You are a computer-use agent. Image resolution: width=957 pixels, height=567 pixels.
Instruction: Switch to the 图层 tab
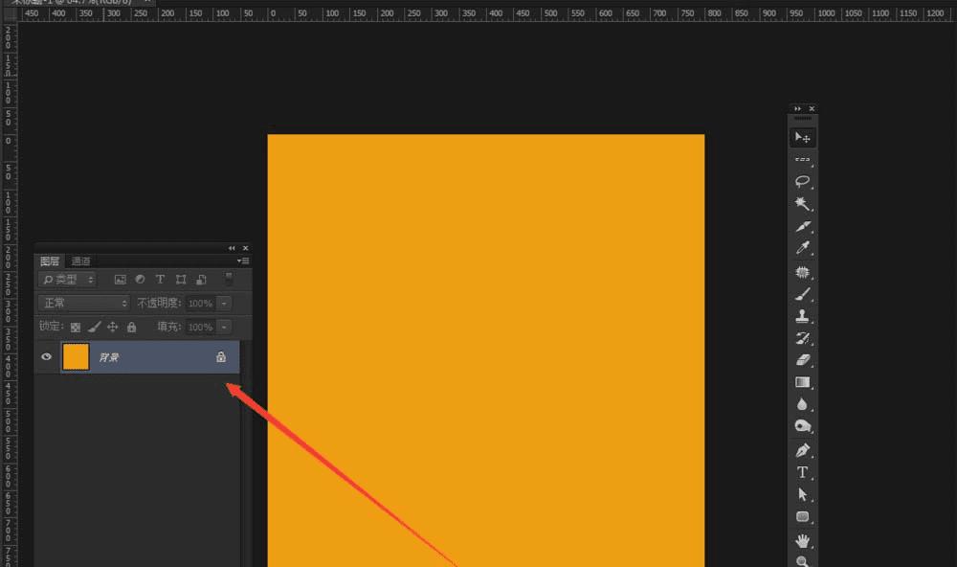point(50,261)
